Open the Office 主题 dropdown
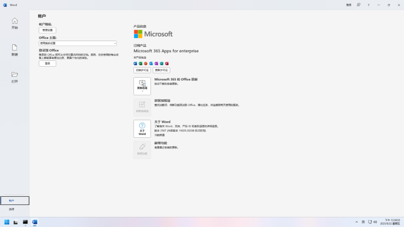 [77, 43]
